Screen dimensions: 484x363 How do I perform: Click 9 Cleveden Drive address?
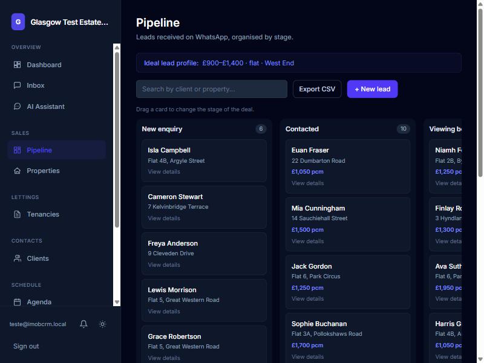[x=171, y=253]
